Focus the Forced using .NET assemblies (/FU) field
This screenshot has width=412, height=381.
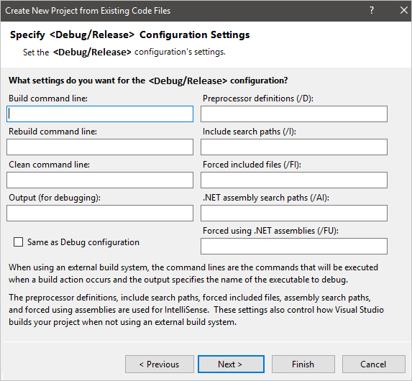[294, 247]
